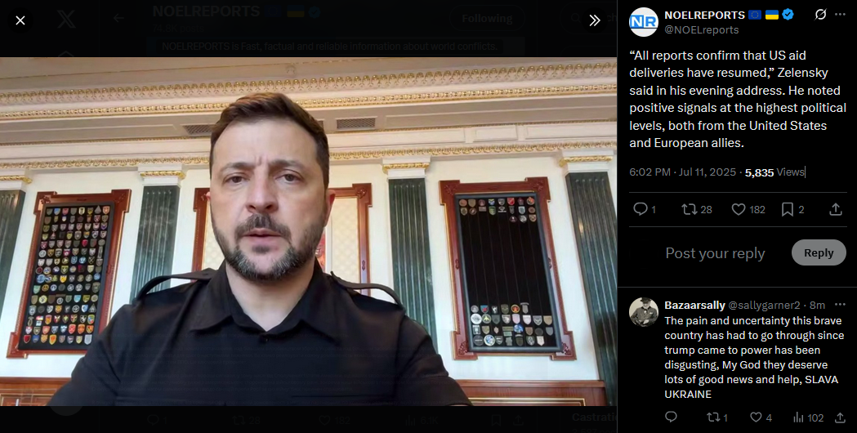The image size is (857, 433).
Task: Open more options for NOELREPORTS post
Action: pyautogui.click(x=841, y=15)
